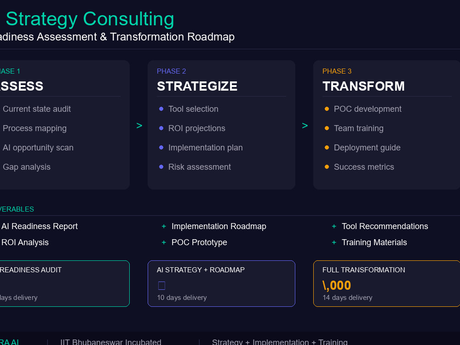
Task: Click 'Tool selection' list item
Action: pos(193,109)
